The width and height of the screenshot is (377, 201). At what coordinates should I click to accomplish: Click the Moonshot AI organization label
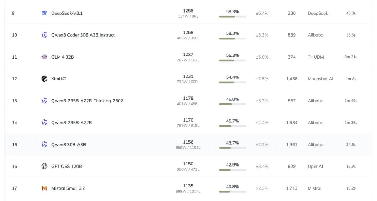point(320,79)
